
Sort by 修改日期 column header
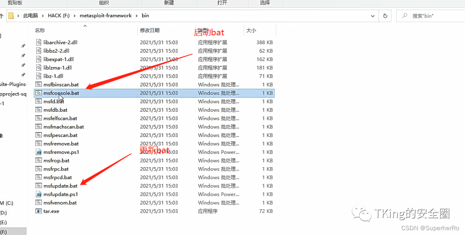click(x=150, y=30)
